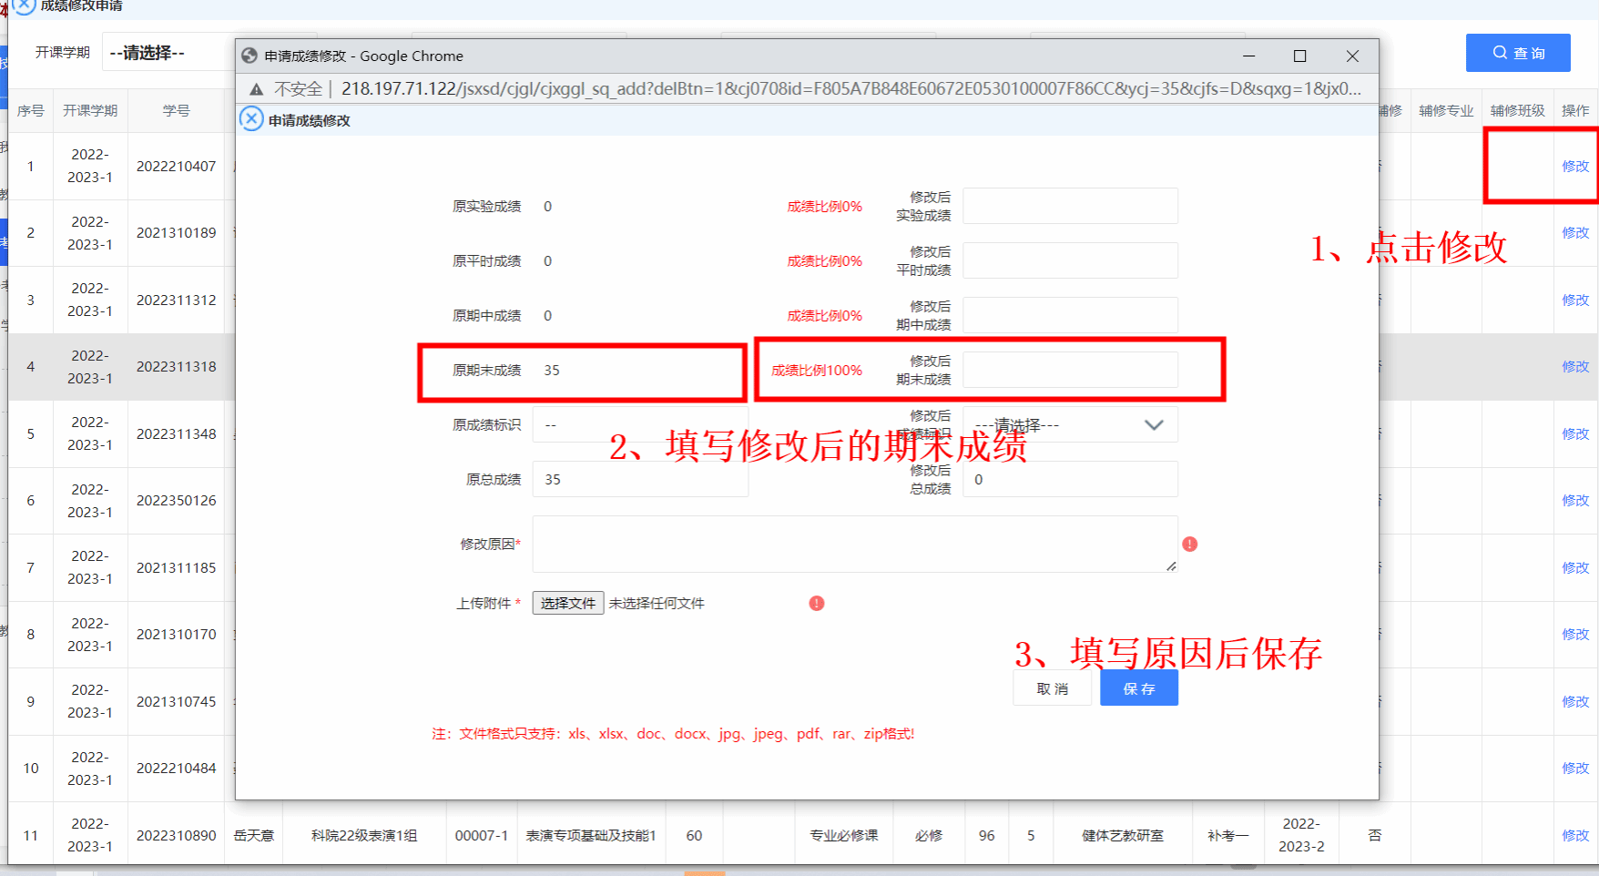Focus the 修改后平时成绩 input box
This screenshot has width=1599, height=876.
coord(1070,261)
